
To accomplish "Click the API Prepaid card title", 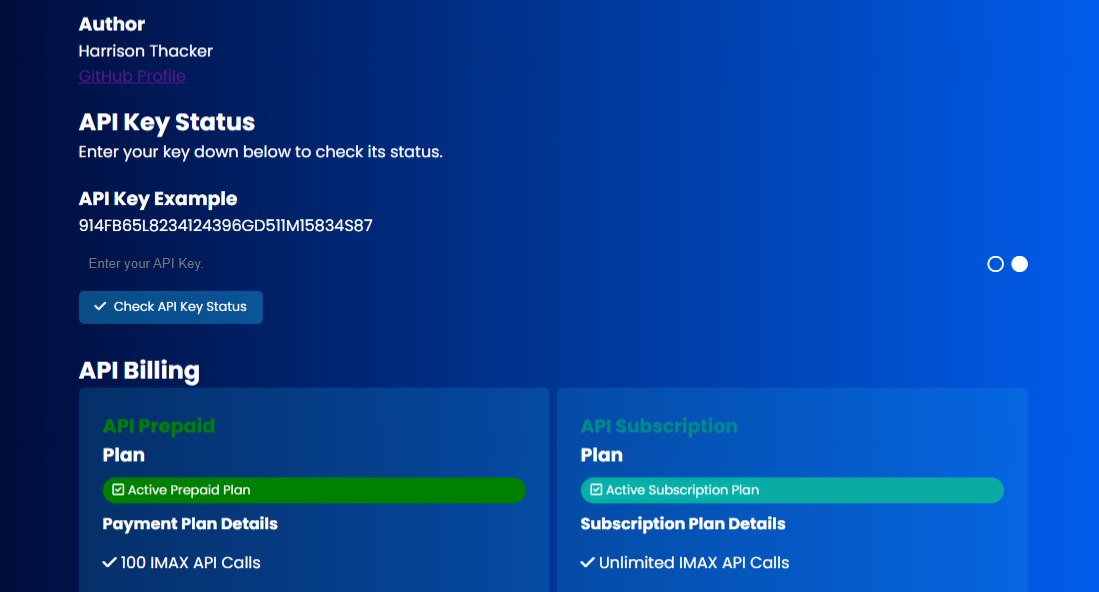I will [159, 426].
